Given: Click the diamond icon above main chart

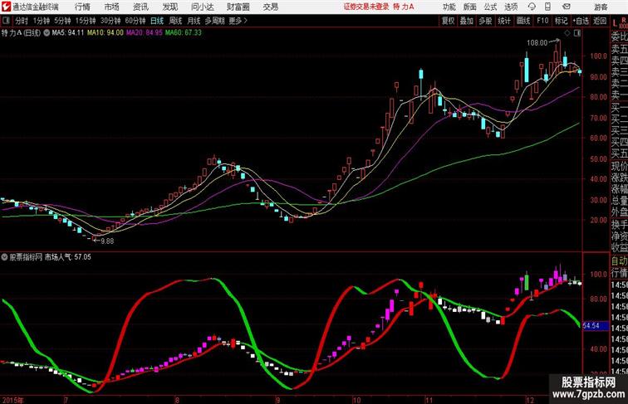Looking at the screenshot, I should pos(567,33).
